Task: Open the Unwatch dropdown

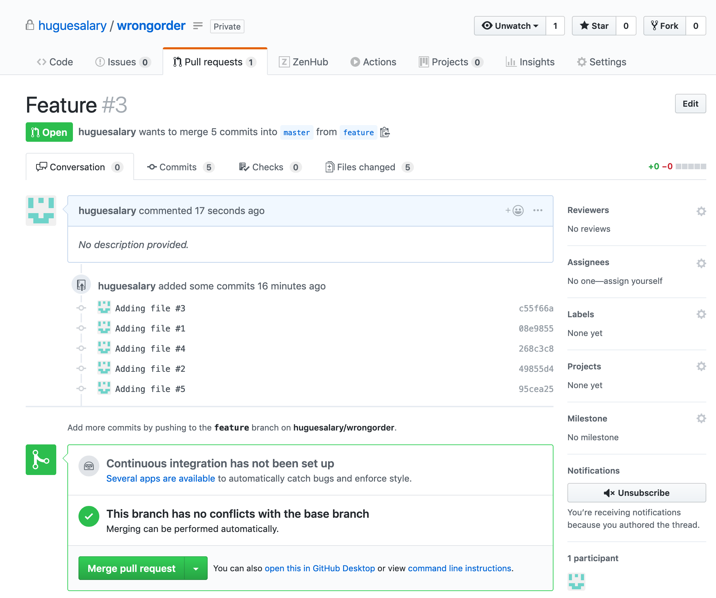Action: (510, 26)
